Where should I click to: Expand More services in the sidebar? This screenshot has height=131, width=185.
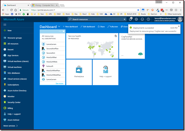[x=10, y=126]
